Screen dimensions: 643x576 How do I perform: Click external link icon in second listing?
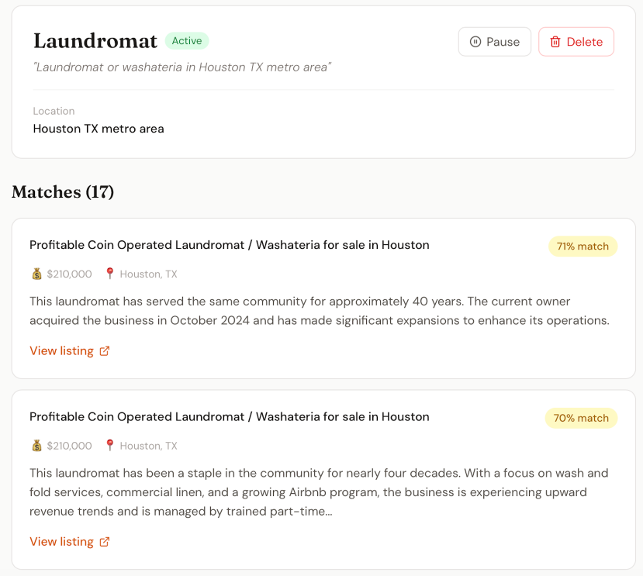[105, 542]
